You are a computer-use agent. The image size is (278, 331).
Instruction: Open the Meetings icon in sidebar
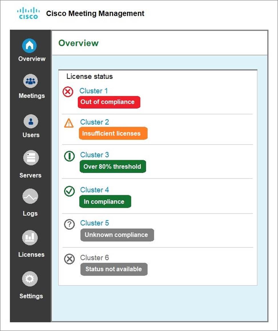tap(30, 81)
